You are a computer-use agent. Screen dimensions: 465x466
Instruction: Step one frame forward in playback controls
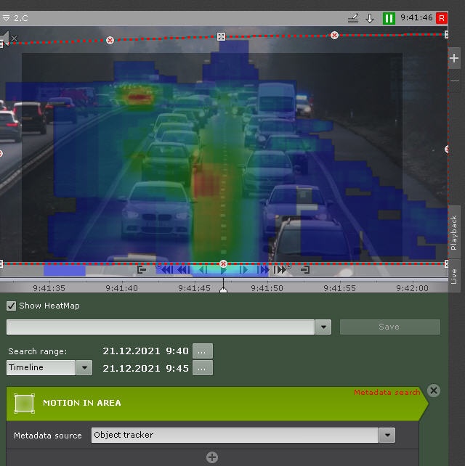[x=244, y=270]
